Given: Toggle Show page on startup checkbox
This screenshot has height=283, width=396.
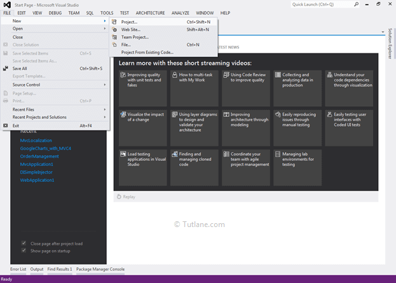Looking at the screenshot, I should point(24,251).
